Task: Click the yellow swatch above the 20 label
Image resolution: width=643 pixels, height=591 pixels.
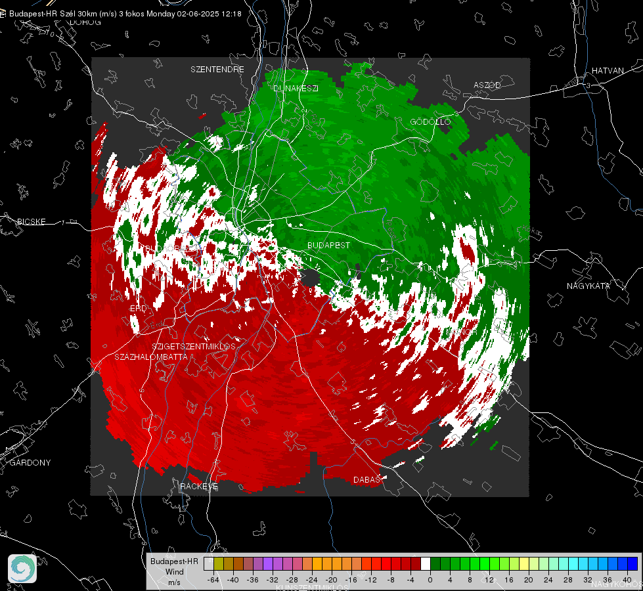Action: 524,564
